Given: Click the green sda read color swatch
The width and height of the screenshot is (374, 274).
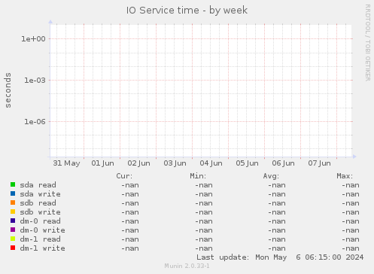Looking at the screenshot, I should (x=13, y=184).
